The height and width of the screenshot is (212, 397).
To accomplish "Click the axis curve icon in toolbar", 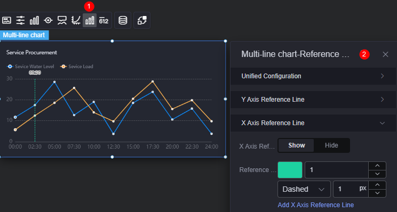I will pyautogui.click(x=76, y=20).
